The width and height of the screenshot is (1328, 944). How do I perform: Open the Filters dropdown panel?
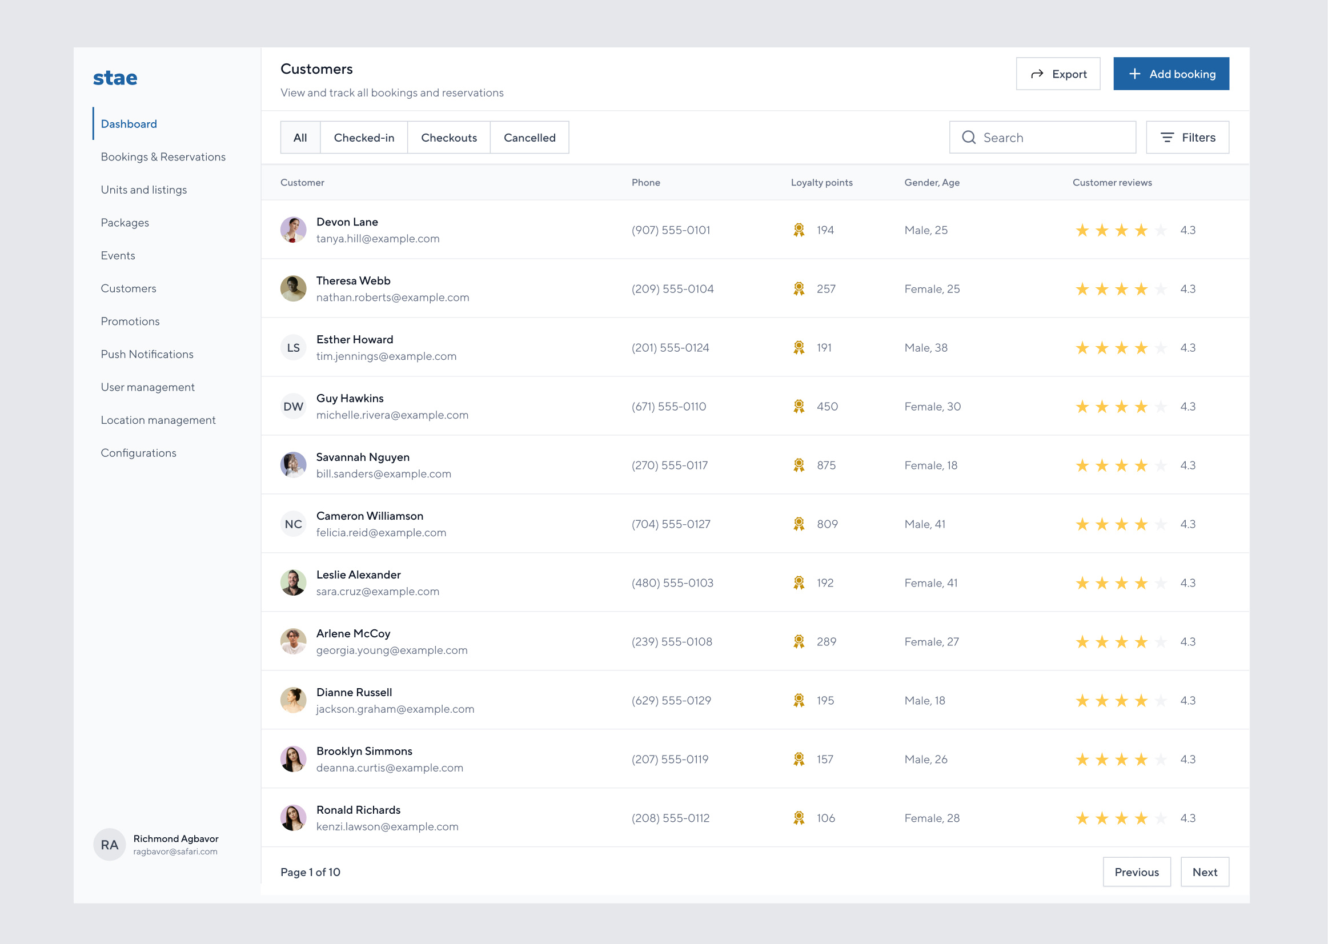click(1187, 137)
